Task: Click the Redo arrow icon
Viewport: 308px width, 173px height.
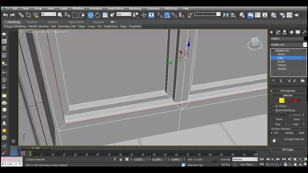Action: 13,15
